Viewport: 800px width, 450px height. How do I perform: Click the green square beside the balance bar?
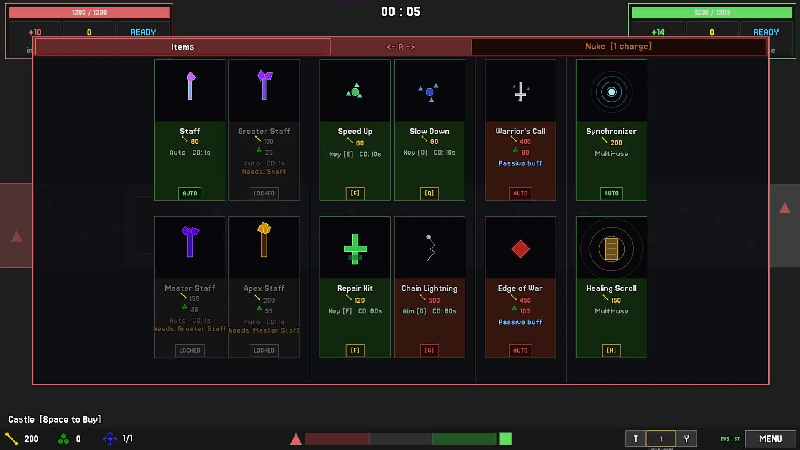click(505, 439)
